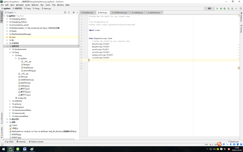Run the current configuration with green play button
Image resolution: width=243 pixels, height=152 pixels.
click(x=217, y=9)
